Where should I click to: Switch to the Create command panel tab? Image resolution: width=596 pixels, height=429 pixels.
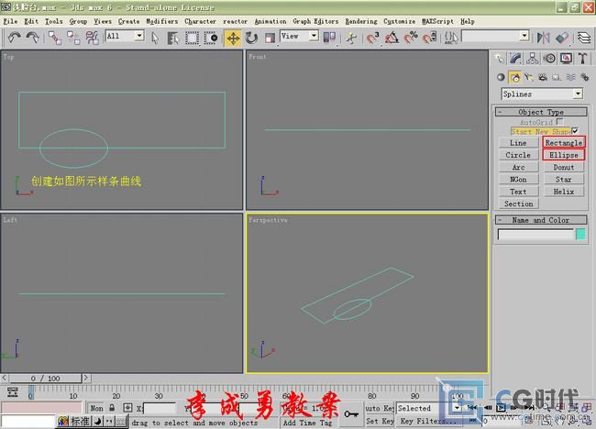point(500,59)
